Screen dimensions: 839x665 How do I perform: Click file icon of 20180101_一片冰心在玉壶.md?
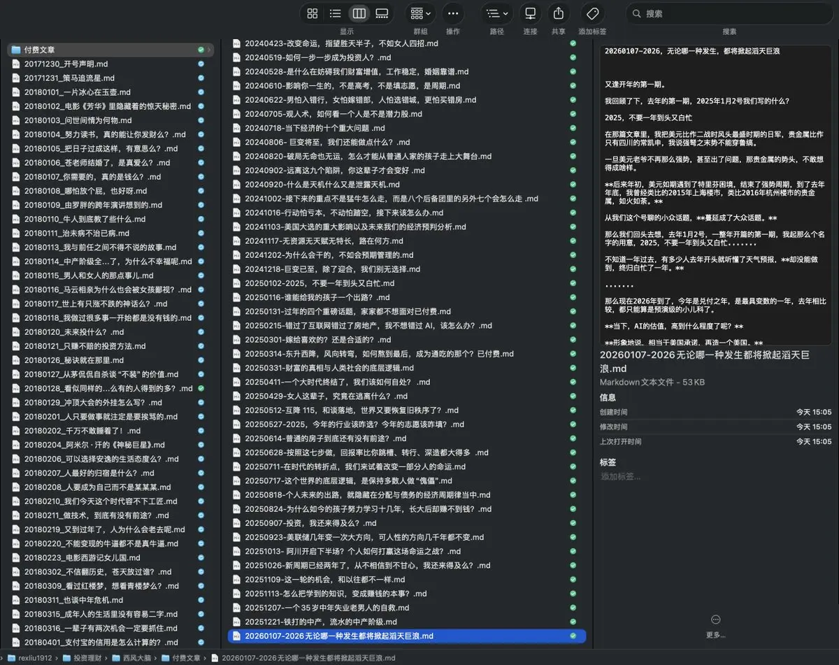(15, 92)
